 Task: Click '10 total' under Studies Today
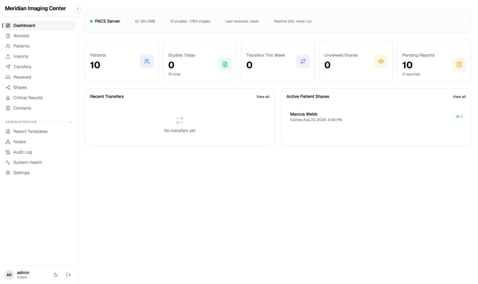(x=174, y=74)
